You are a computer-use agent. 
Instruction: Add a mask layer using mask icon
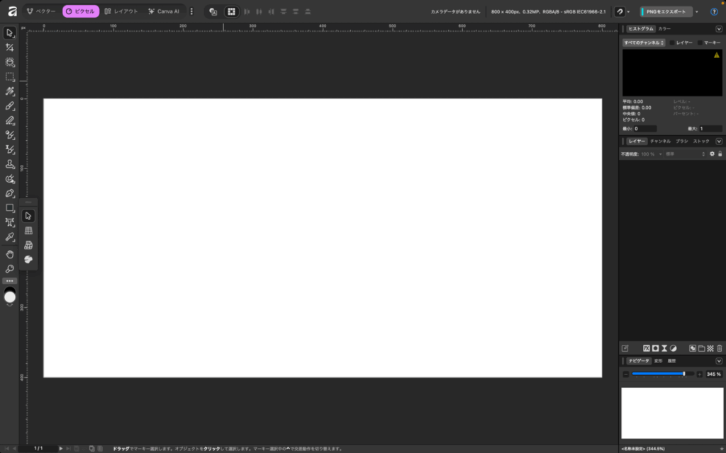click(656, 348)
